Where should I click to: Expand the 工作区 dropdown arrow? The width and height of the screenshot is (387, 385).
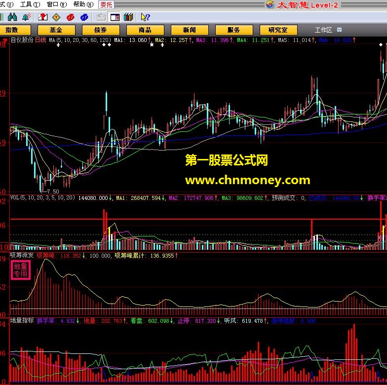[x=340, y=30]
